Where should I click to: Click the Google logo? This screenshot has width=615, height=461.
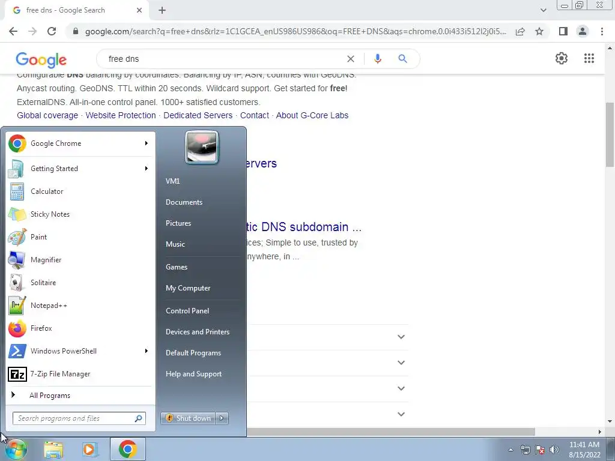click(41, 60)
